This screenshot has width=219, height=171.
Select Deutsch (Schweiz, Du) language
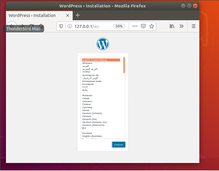point(101,122)
